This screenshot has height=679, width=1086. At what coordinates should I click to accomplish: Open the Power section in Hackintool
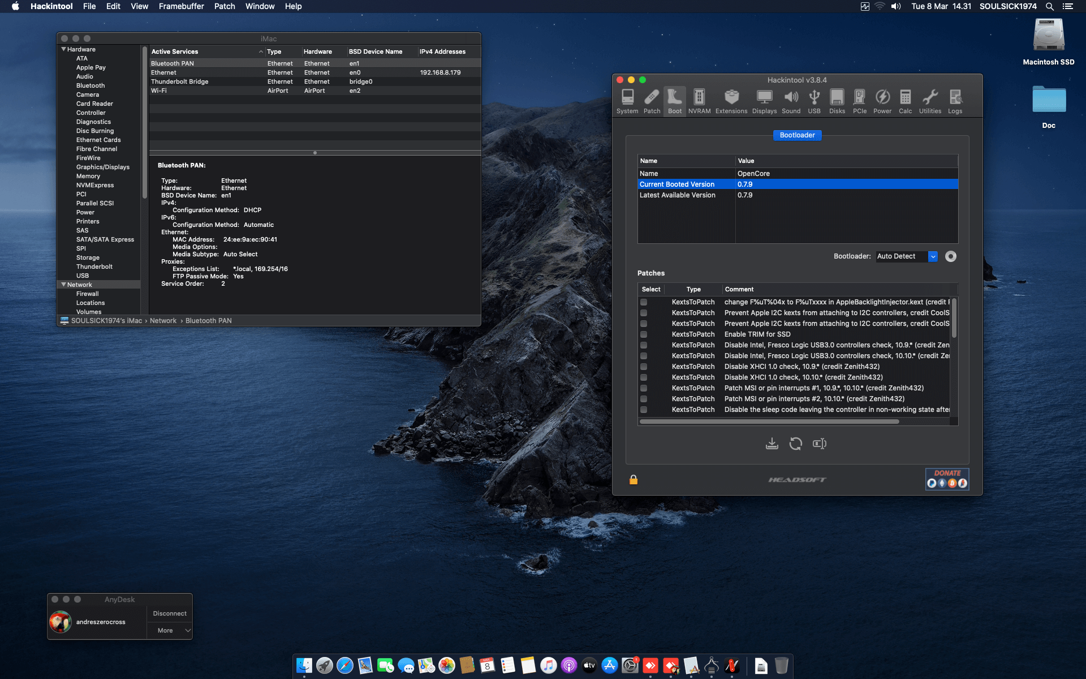tap(882, 101)
